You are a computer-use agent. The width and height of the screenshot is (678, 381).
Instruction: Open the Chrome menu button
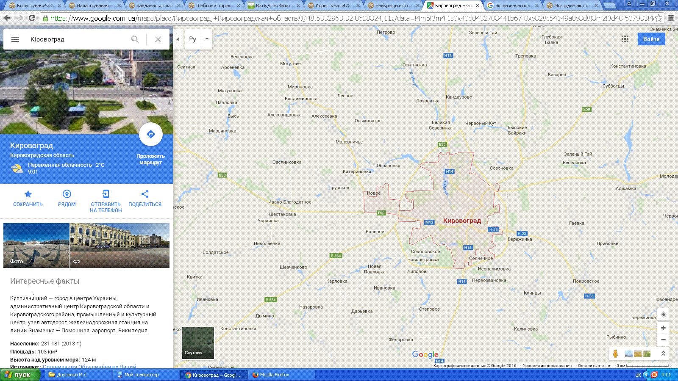click(x=671, y=18)
